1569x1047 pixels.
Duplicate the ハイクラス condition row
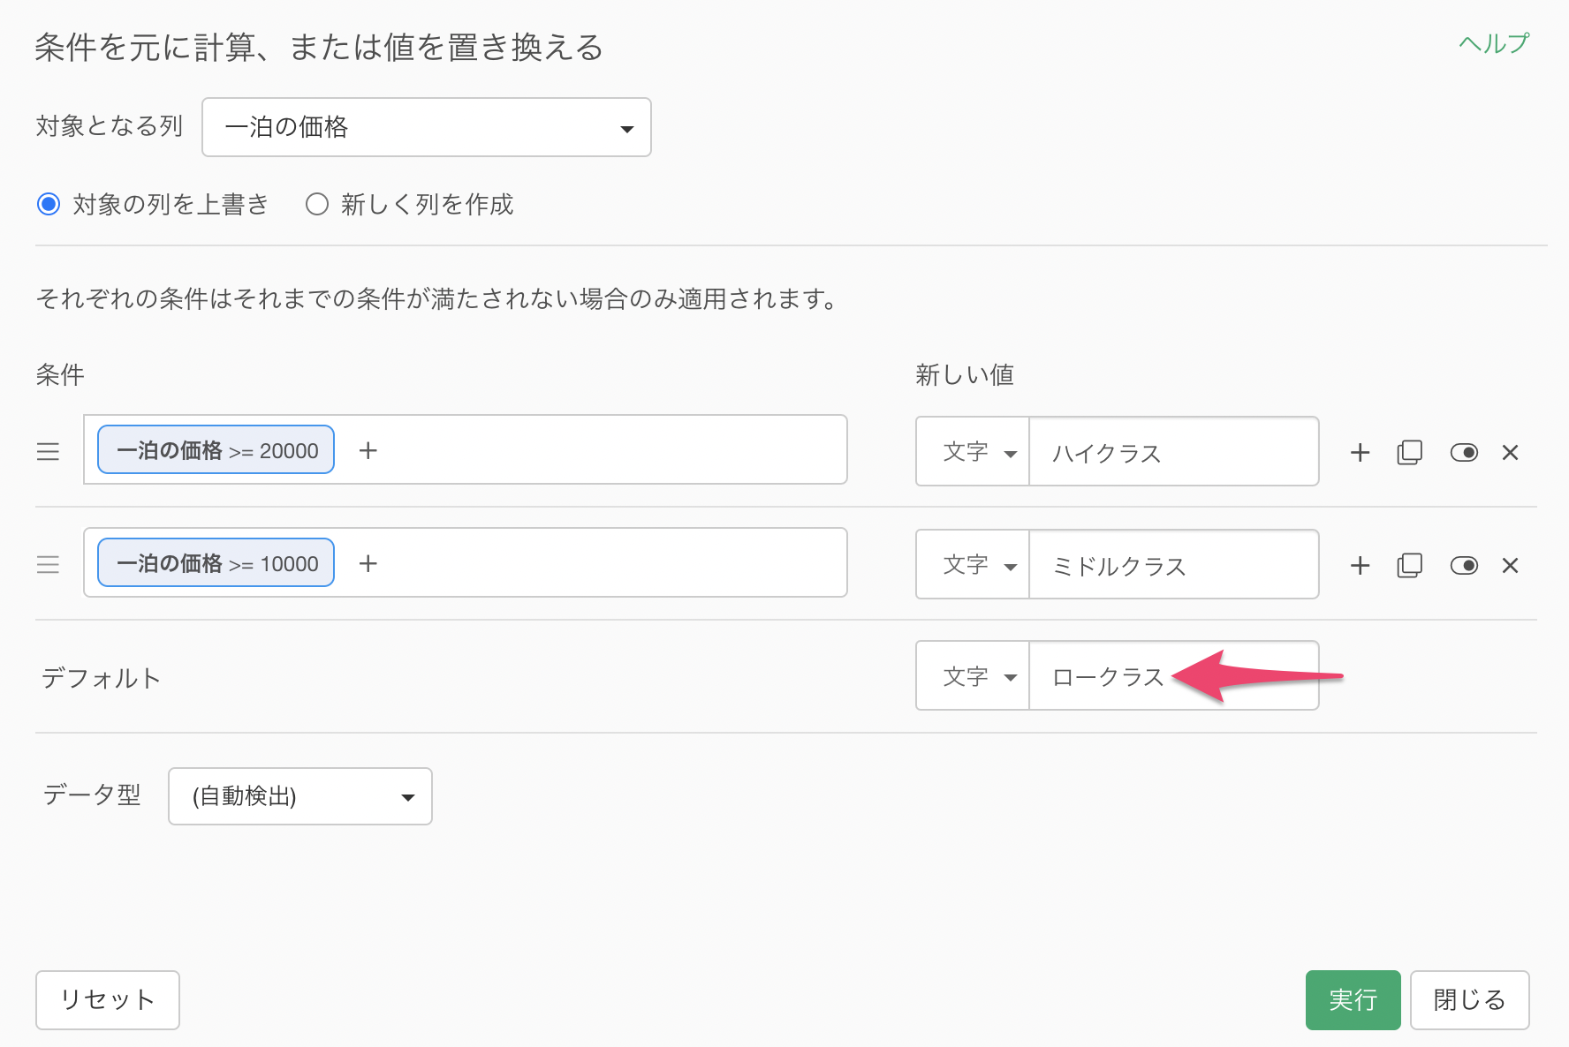1409,453
